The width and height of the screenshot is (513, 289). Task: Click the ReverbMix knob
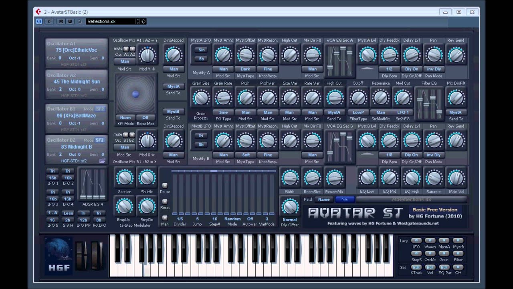tap(334, 178)
